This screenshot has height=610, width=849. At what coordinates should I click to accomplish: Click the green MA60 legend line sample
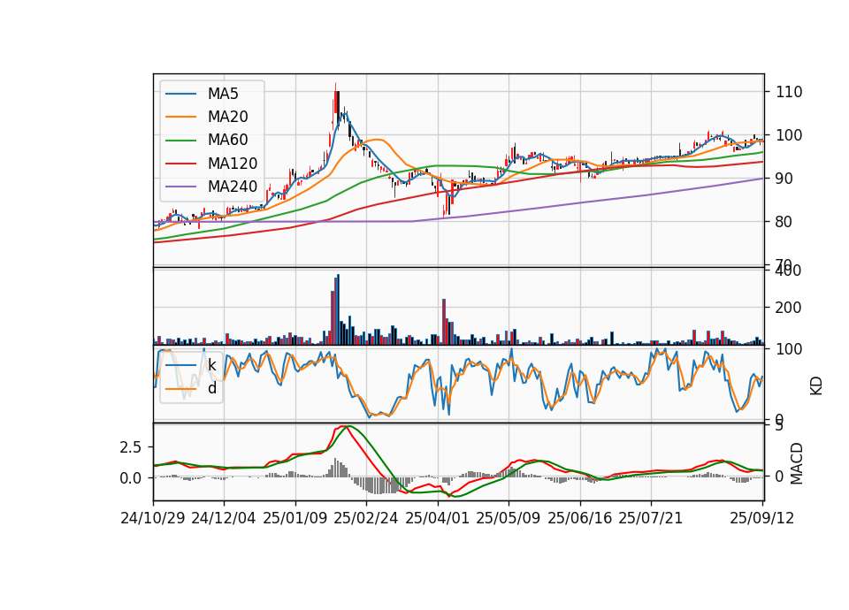click(x=180, y=141)
